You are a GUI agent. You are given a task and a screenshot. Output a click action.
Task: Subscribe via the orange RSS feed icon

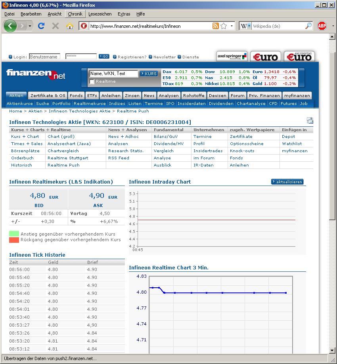tap(215, 26)
